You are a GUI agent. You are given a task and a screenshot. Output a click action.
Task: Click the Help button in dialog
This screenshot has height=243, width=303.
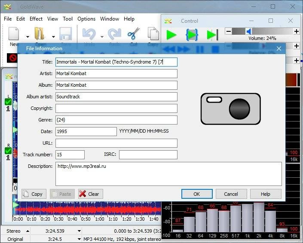(266, 194)
